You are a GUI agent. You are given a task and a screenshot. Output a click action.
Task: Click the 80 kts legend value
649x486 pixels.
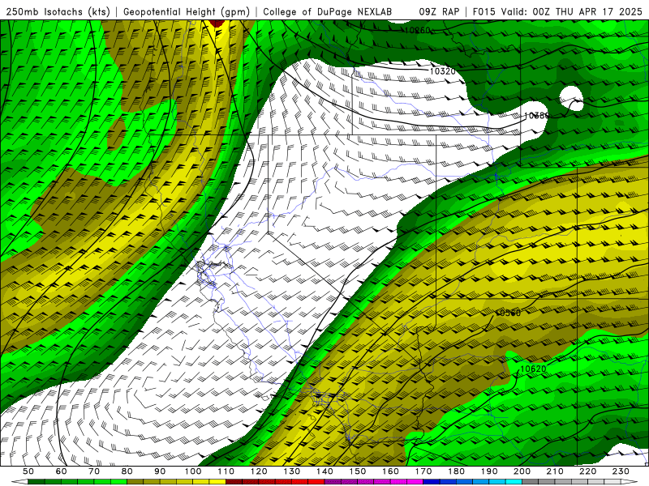[x=127, y=471]
